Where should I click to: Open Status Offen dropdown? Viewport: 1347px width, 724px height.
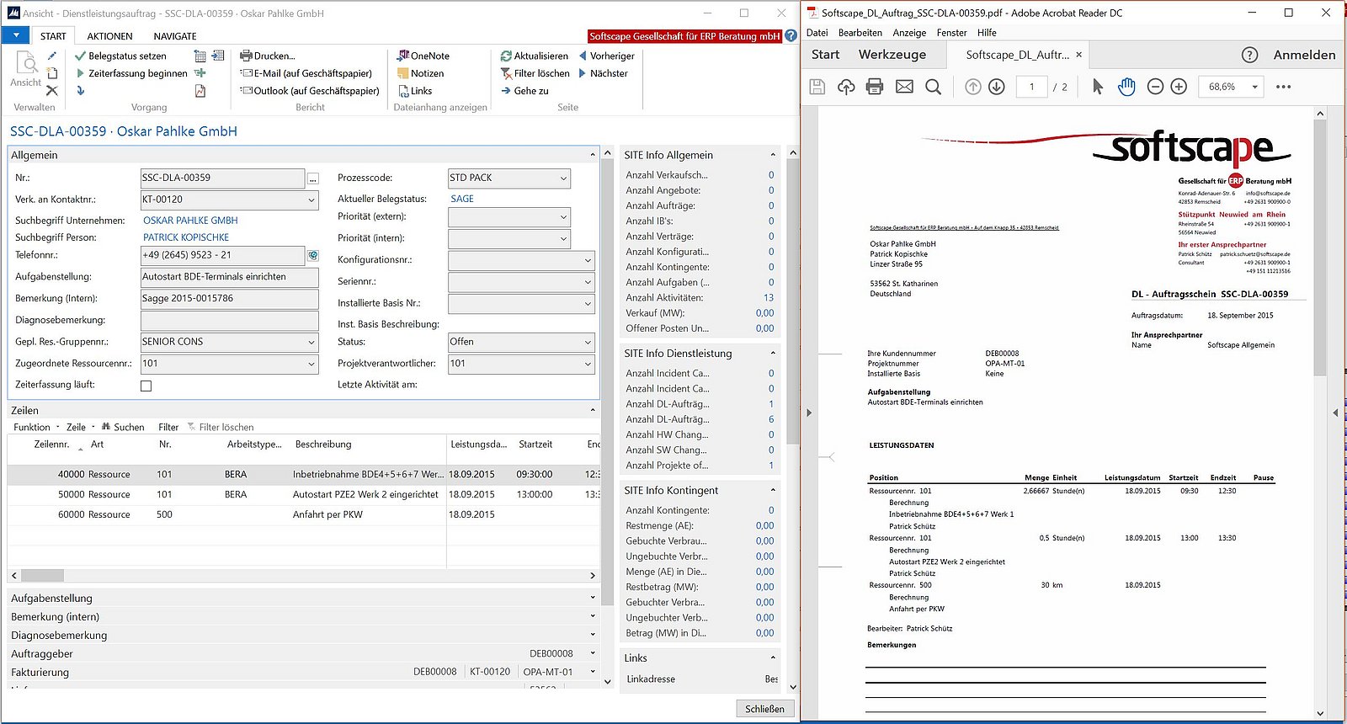[x=588, y=343]
